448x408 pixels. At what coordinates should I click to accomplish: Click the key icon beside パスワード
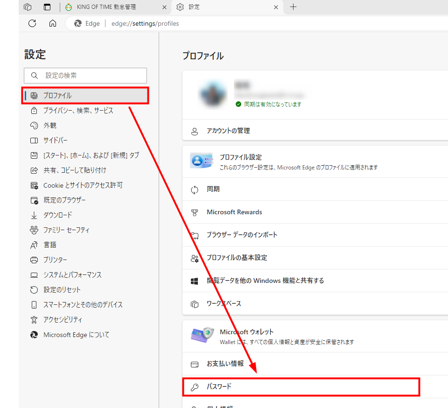[x=195, y=387]
